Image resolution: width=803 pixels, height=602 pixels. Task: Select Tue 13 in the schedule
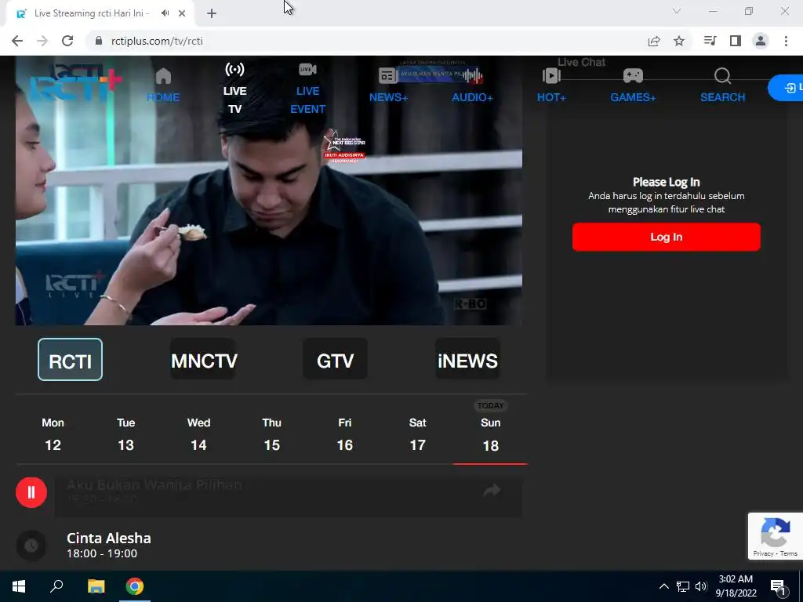126,433
